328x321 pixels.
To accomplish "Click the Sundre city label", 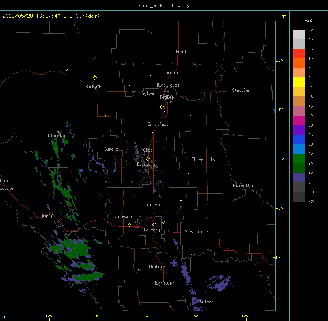I will (111, 149).
